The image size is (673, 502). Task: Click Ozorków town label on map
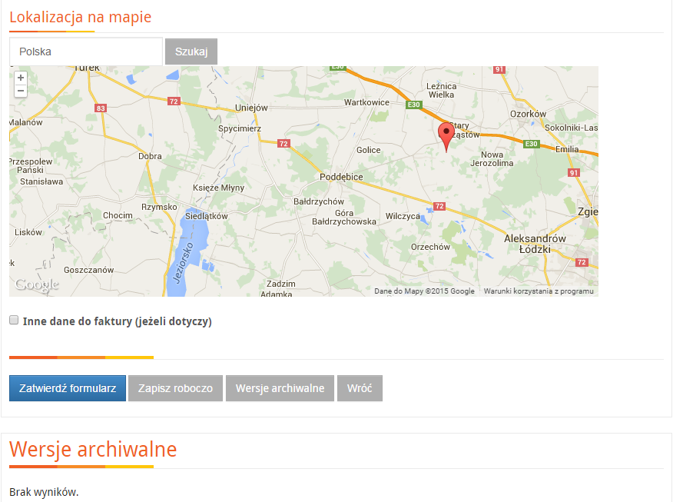point(528,114)
